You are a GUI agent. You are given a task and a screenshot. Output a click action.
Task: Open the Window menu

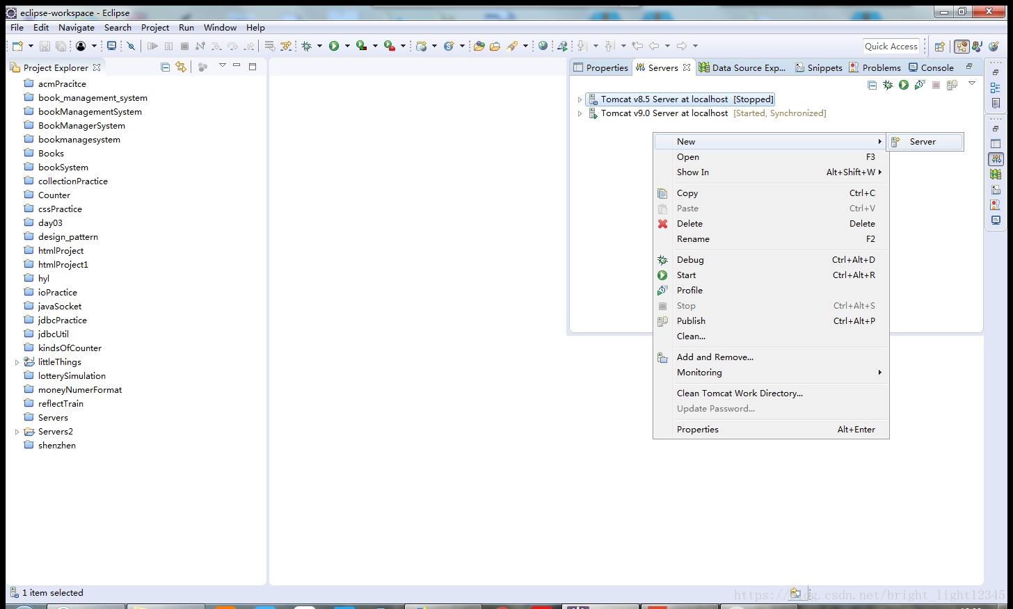click(220, 28)
